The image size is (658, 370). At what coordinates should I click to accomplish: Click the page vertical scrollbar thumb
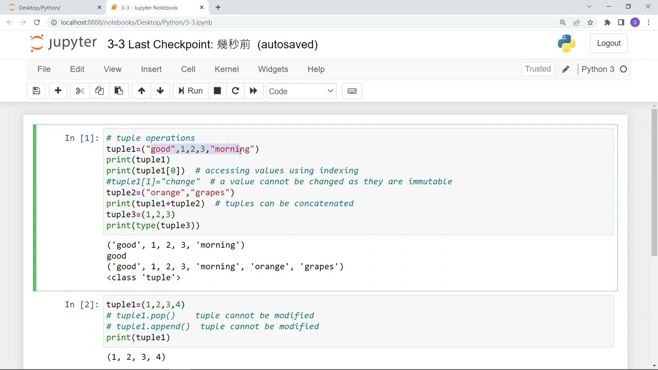(654, 182)
